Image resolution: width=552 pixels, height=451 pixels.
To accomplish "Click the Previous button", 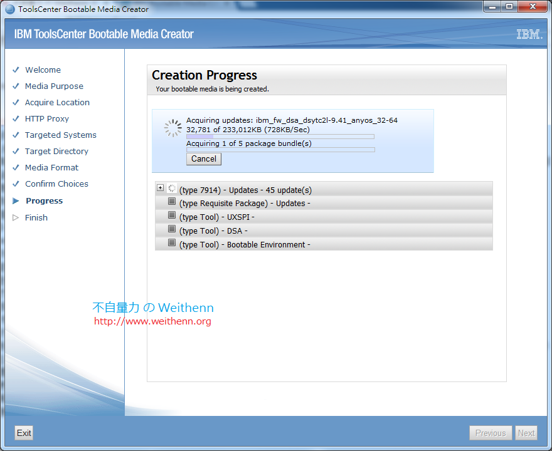I will click(491, 433).
